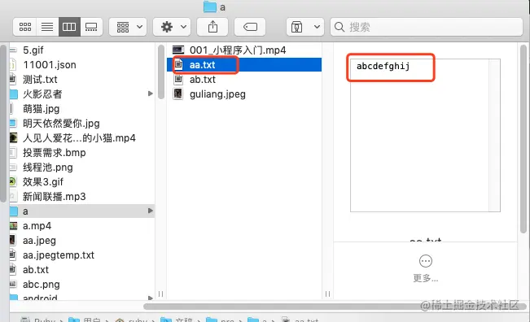Select 线程池.png file
This screenshot has width=530, height=322.
point(48,168)
